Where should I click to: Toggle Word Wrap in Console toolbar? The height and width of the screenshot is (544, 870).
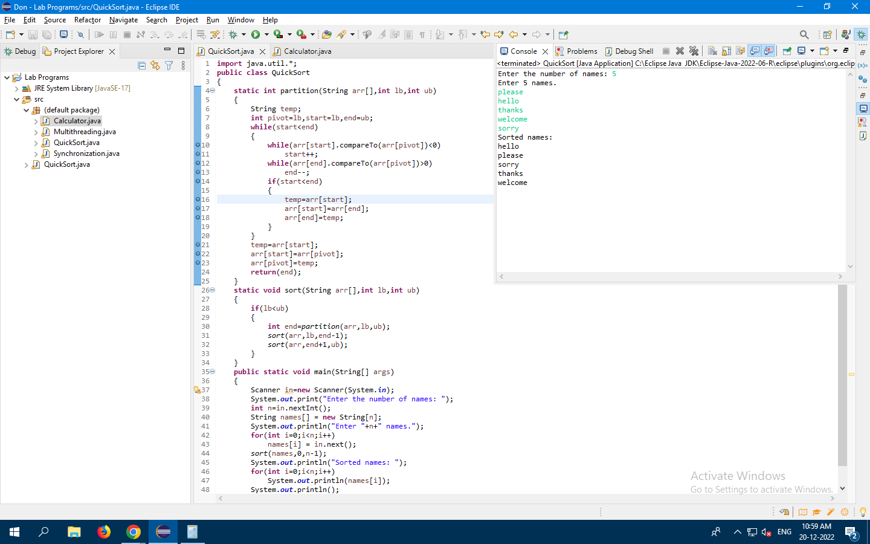pyautogui.click(x=740, y=51)
